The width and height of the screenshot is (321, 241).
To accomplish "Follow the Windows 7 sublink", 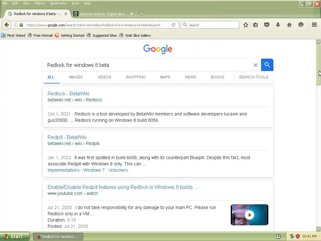I will 94,170.
